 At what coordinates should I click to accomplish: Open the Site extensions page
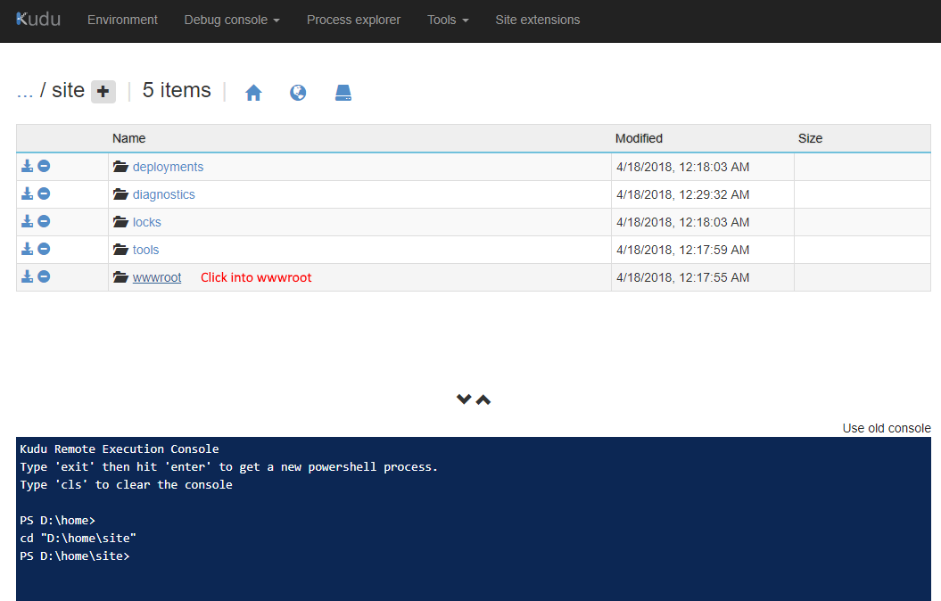pos(537,20)
